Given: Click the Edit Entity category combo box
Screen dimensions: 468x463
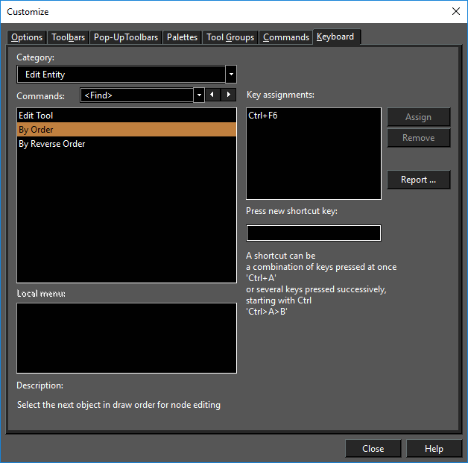Looking at the screenshot, I should point(121,75).
